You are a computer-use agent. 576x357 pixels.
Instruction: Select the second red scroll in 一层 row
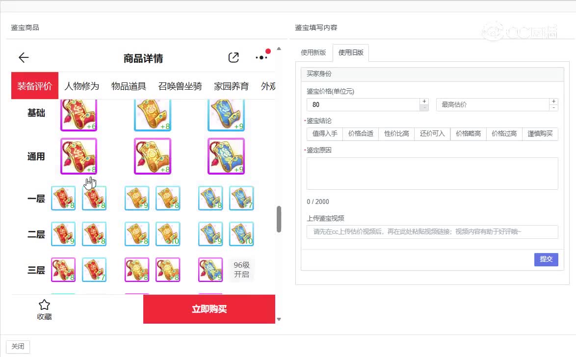tap(94, 198)
